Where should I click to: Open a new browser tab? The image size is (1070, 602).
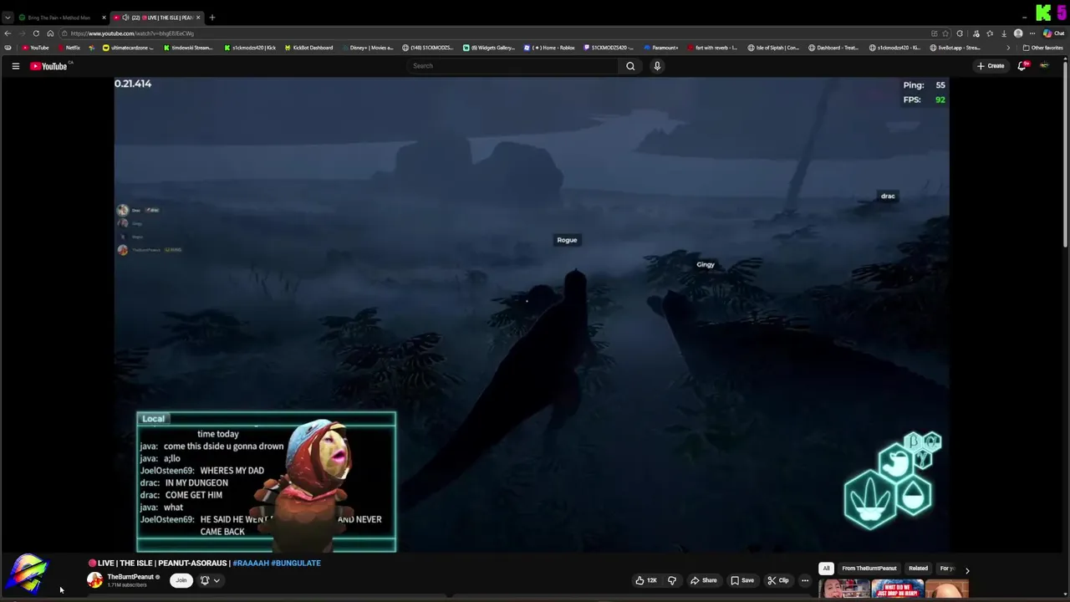coord(212,18)
